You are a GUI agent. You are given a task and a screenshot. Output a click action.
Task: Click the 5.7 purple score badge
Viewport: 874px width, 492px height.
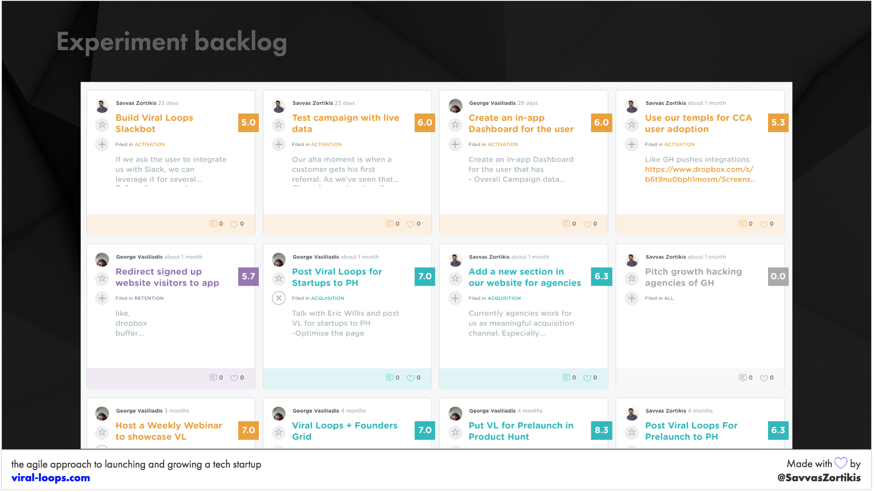coord(249,276)
